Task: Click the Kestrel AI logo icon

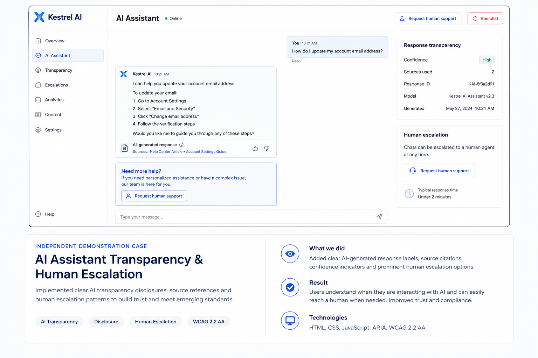Action: coord(39,17)
